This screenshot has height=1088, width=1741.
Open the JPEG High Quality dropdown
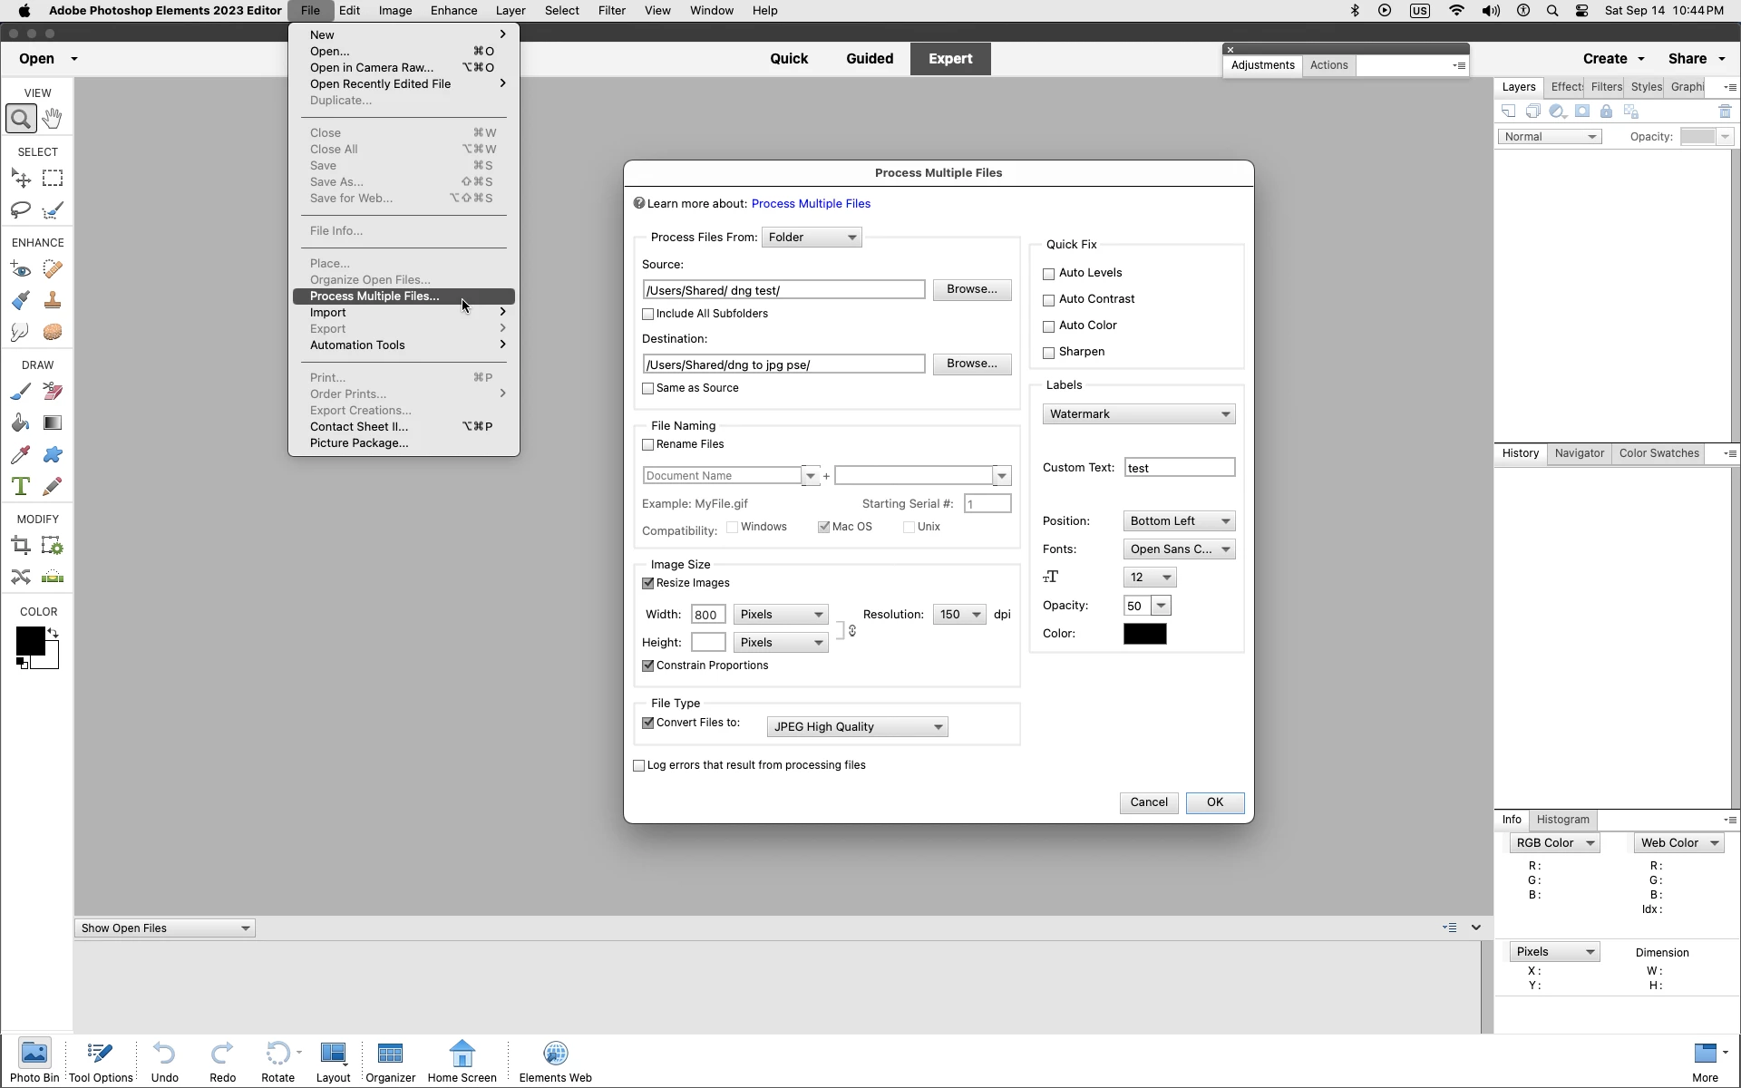[857, 727]
